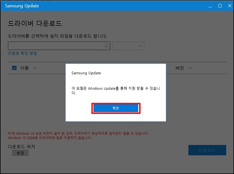Click the 이름 column header text
This screenshot has height=174, width=234.
point(25,68)
